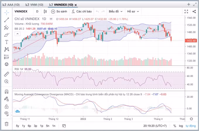The image size is (199, 131).
Task: Toggle the % percent scale
Action: 175,126
